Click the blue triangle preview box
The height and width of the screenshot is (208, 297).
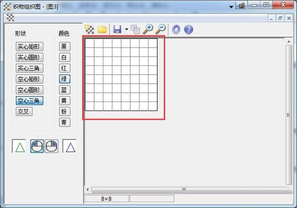[69, 146]
